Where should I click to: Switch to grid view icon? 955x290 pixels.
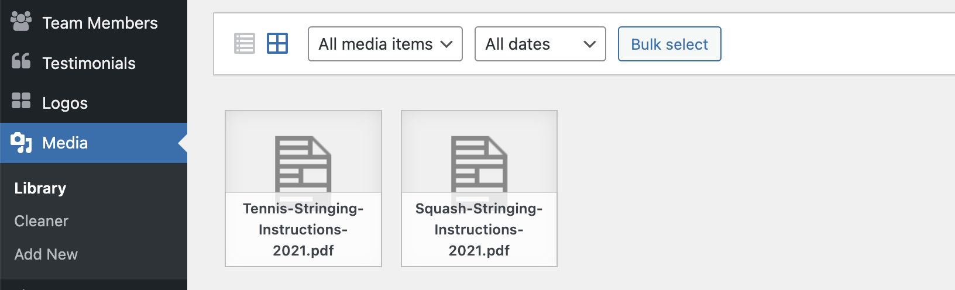(277, 44)
